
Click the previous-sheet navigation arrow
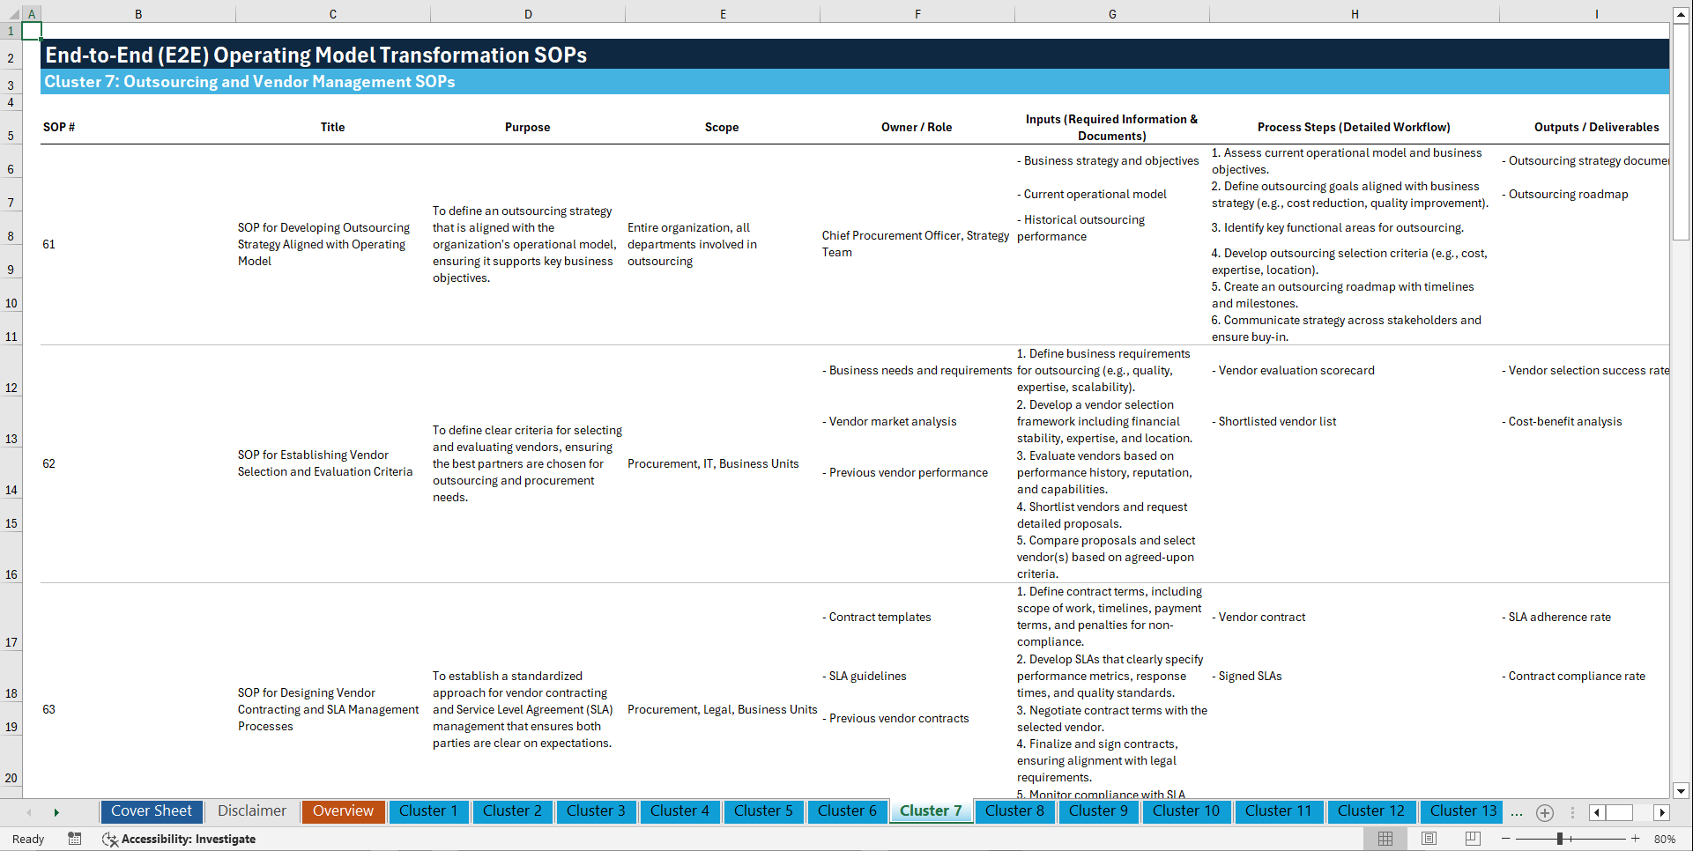coord(29,812)
